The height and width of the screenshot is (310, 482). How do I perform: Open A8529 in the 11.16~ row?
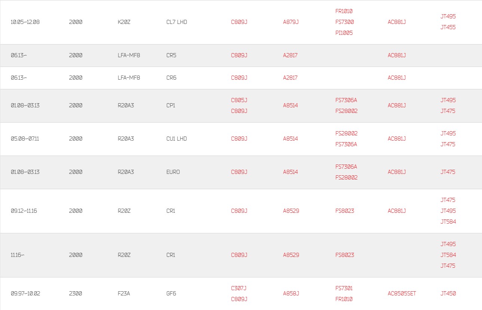tap(291, 255)
